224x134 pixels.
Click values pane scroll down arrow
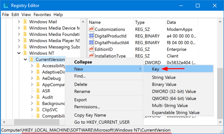[220, 122]
